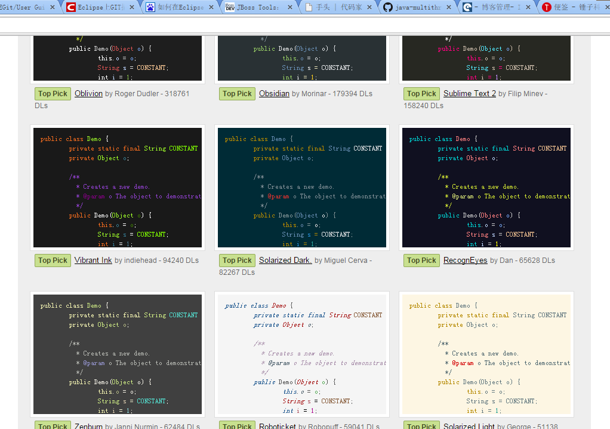Click the JBoss Tools DEV favicon

coord(230,7)
